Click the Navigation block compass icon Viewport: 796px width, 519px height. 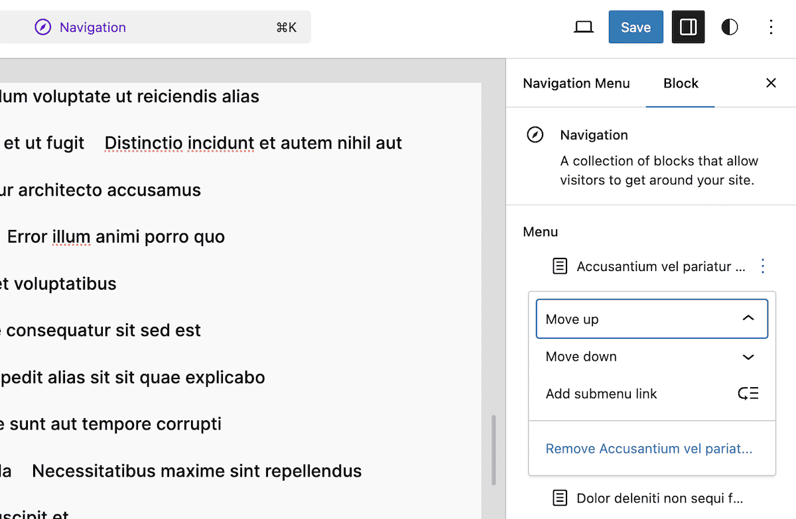[x=535, y=135]
